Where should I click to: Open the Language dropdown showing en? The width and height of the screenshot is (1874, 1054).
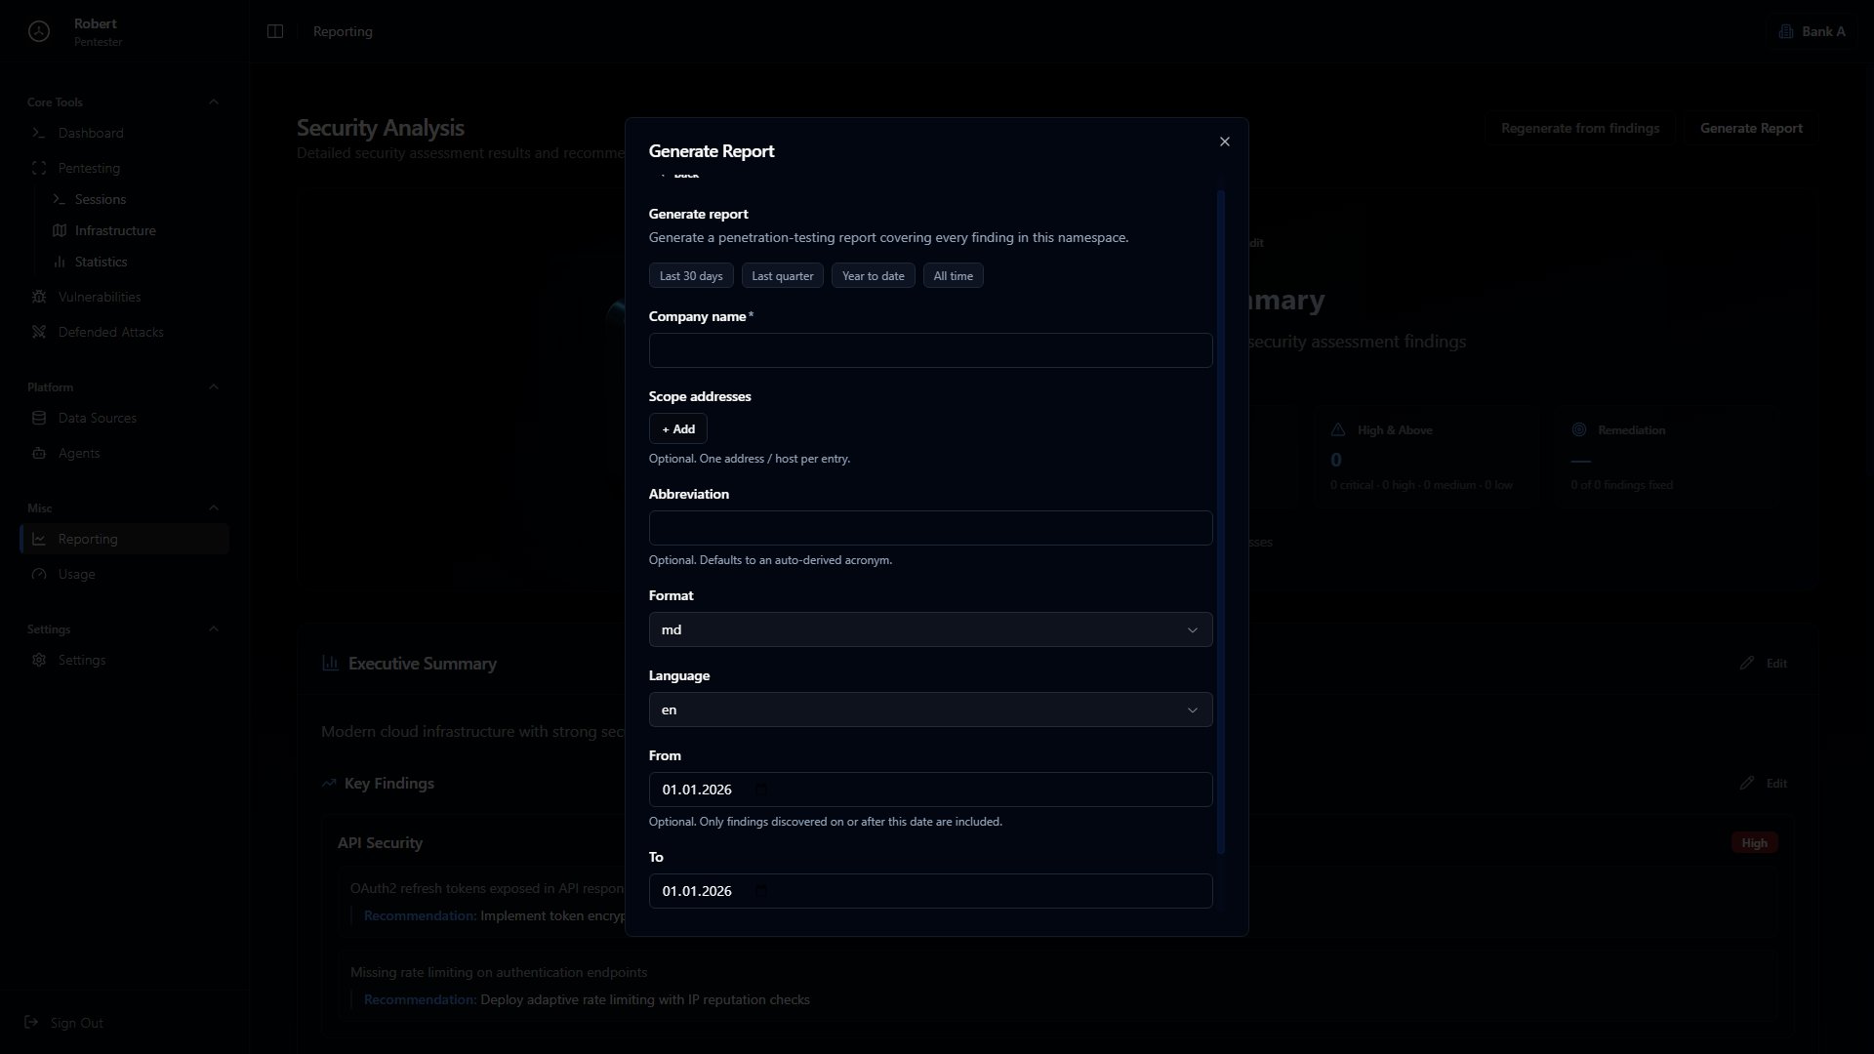pos(930,709)
